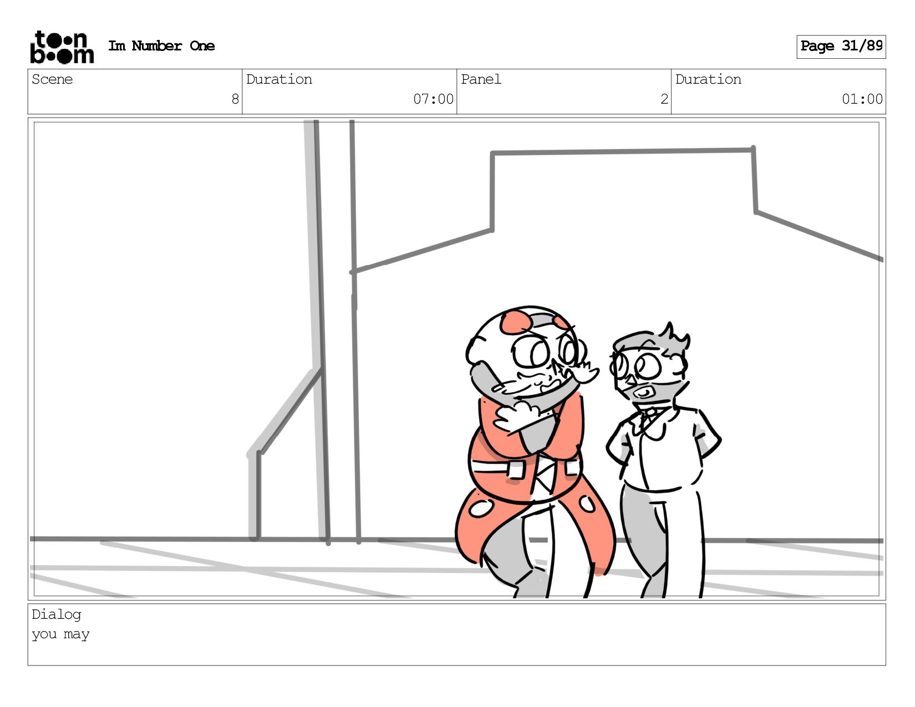Click the panel number 2
The image size is (915, 707).
(664, 99)
